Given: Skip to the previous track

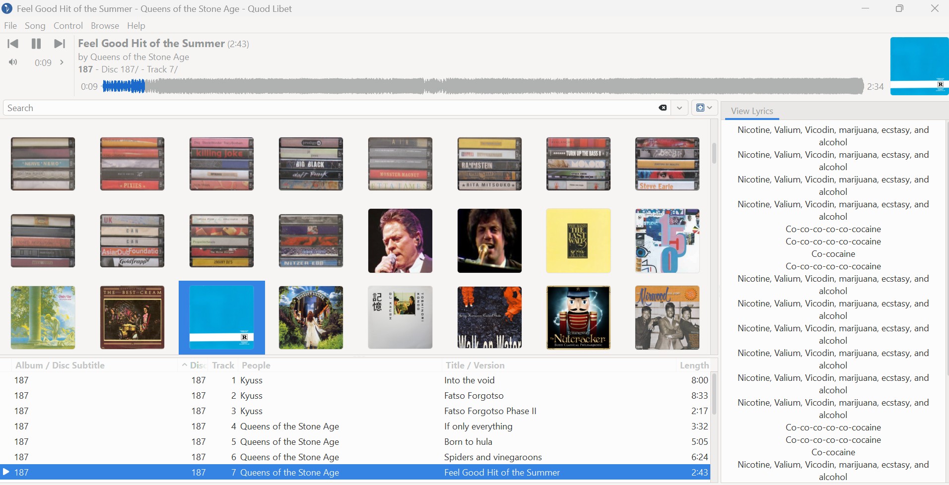Looking at the screenshot, I should coord(13,44).
